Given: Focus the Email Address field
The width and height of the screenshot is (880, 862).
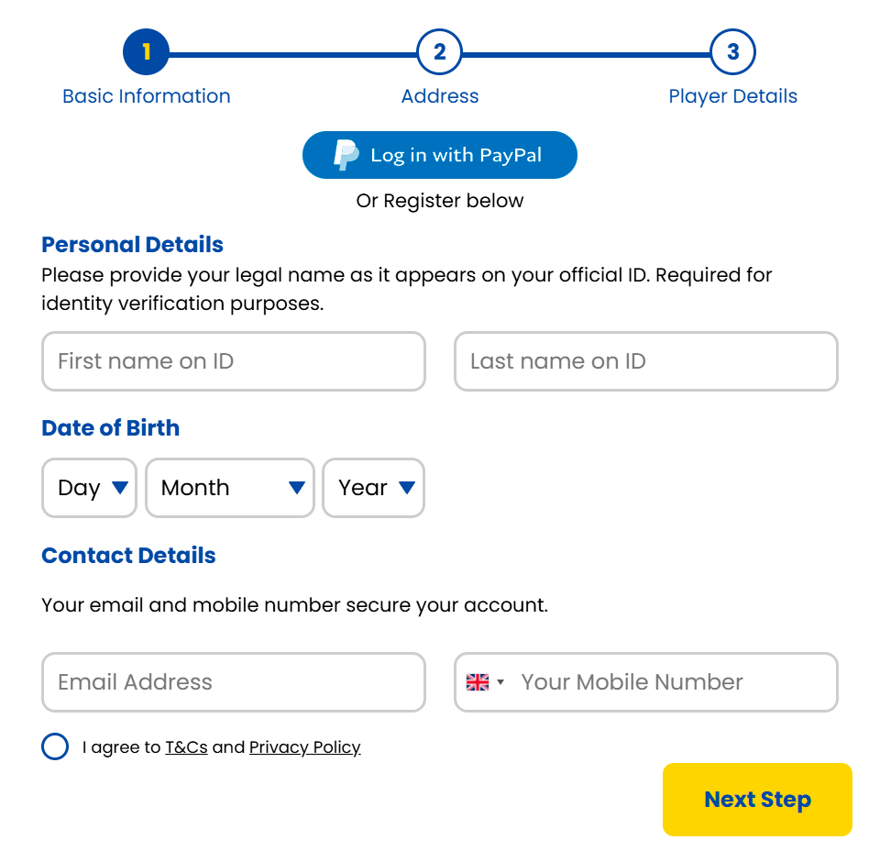Looking at the screenshot, I should tap(234, 682).
